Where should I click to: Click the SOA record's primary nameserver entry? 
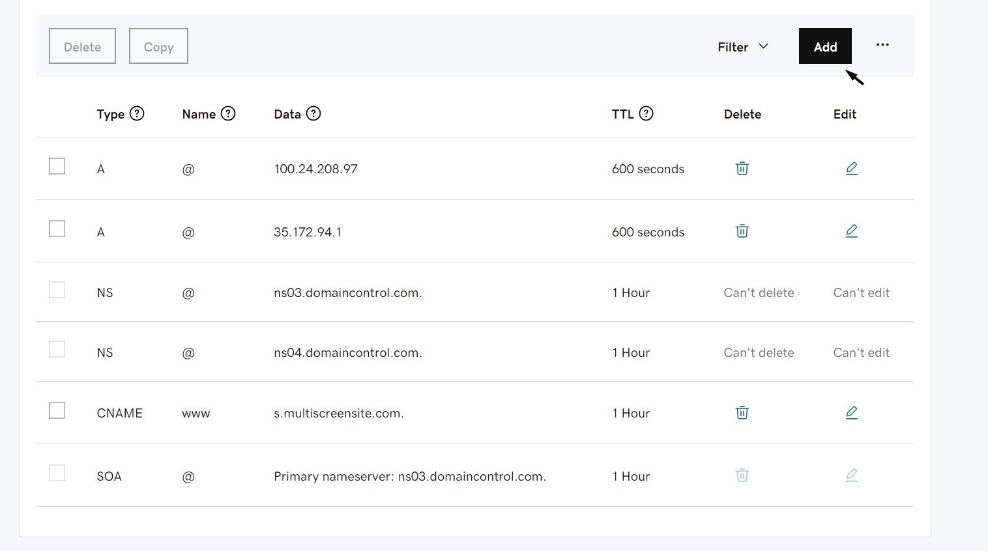(409, 476)
